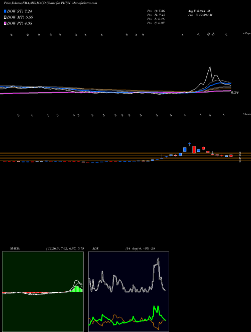The width and height of the screenshot is (251, 332).
Task: Click the ADX panel title
Action: (96, 248)
